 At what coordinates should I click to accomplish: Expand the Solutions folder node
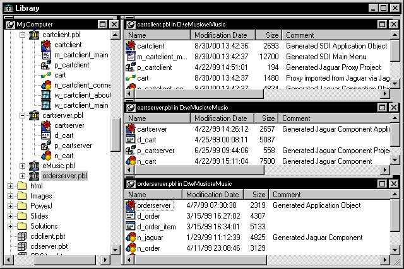[10, 226]
